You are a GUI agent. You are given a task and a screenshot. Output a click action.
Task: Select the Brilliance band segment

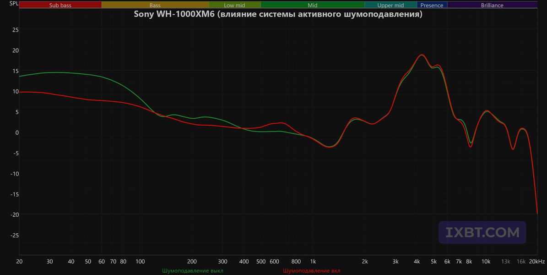pos(492,5)
